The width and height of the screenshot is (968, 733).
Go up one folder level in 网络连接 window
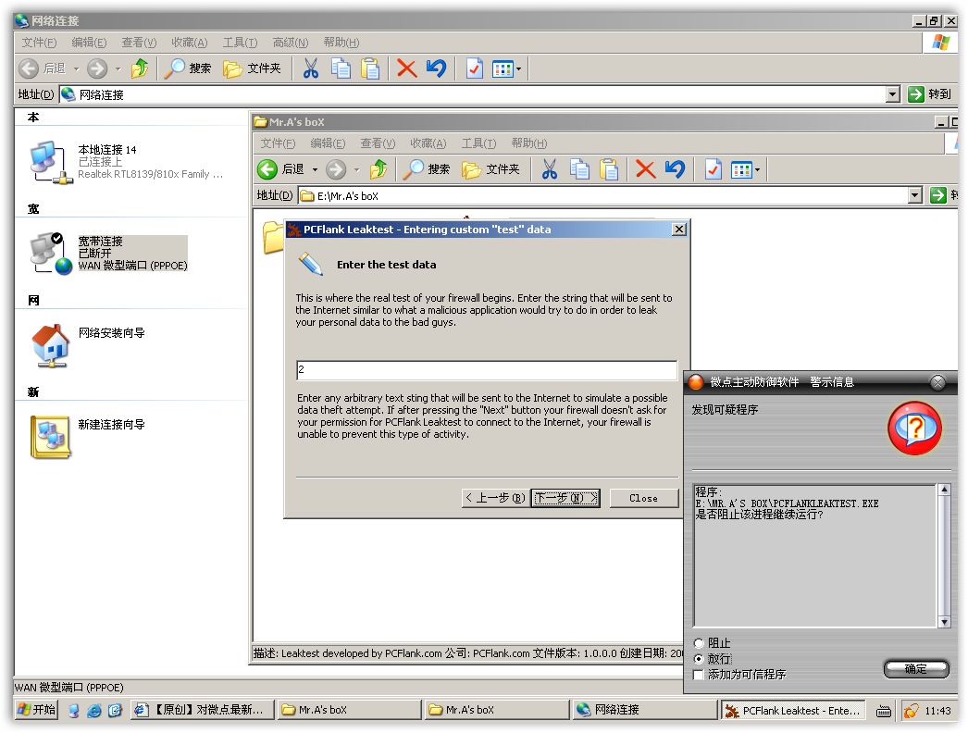click(140, 68)
